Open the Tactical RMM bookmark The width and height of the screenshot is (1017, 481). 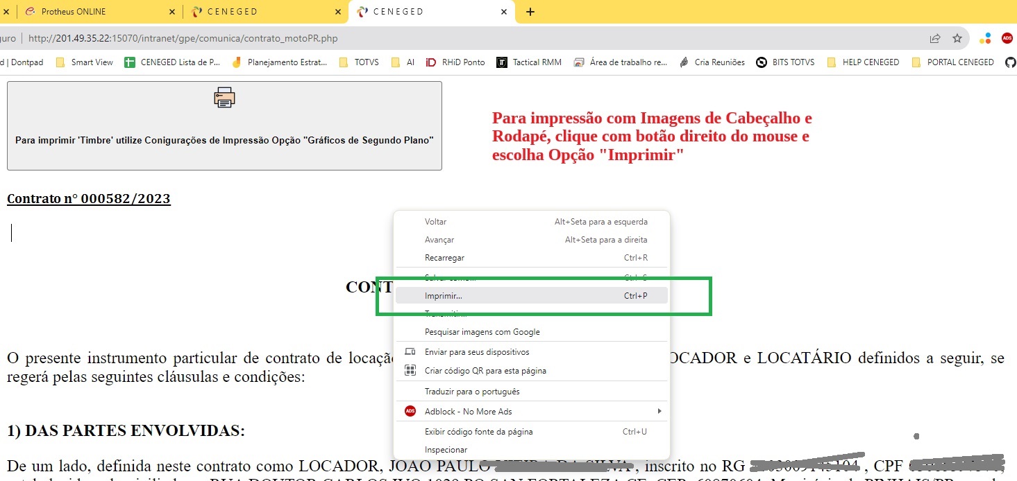(x=529, y=62)
